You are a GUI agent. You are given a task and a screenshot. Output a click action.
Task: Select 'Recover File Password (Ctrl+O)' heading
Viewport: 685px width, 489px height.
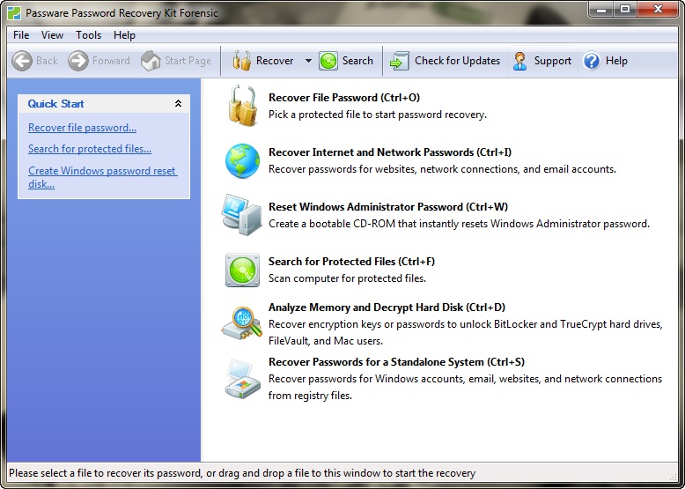344,98
